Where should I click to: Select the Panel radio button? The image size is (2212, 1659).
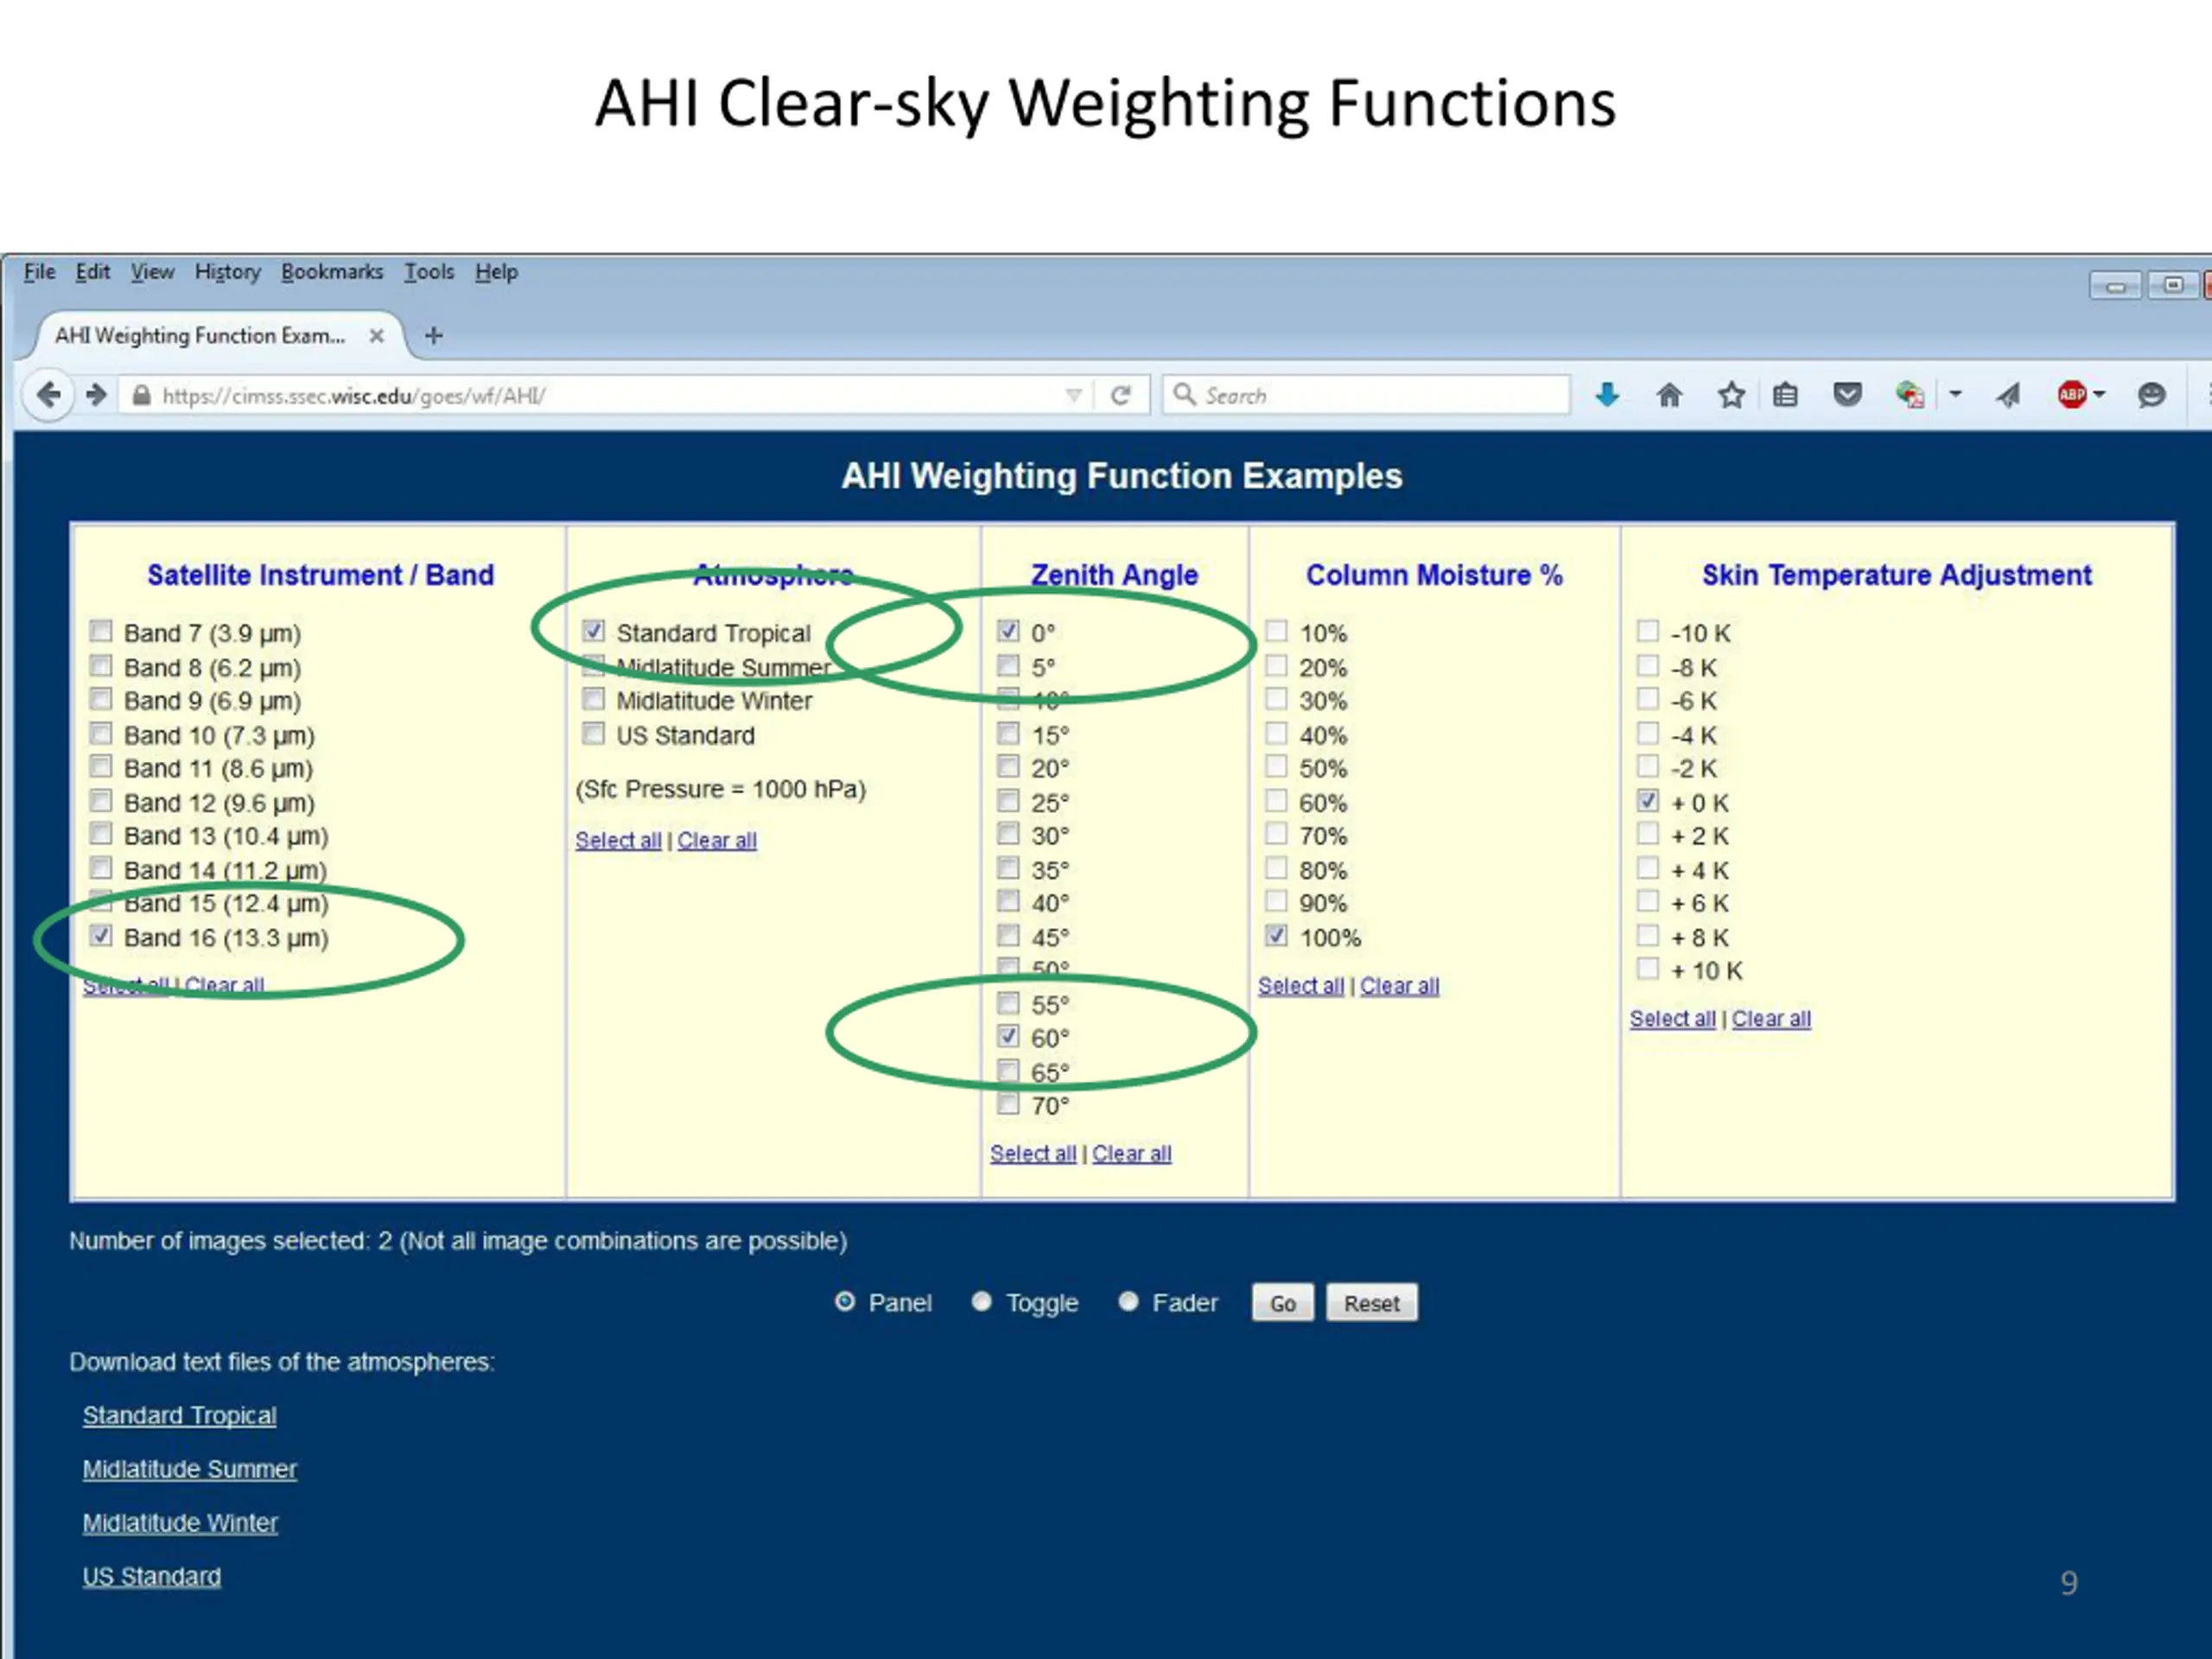tap(845, 1301)
